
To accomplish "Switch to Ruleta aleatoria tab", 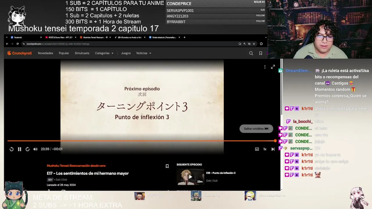I will (164, 37).
